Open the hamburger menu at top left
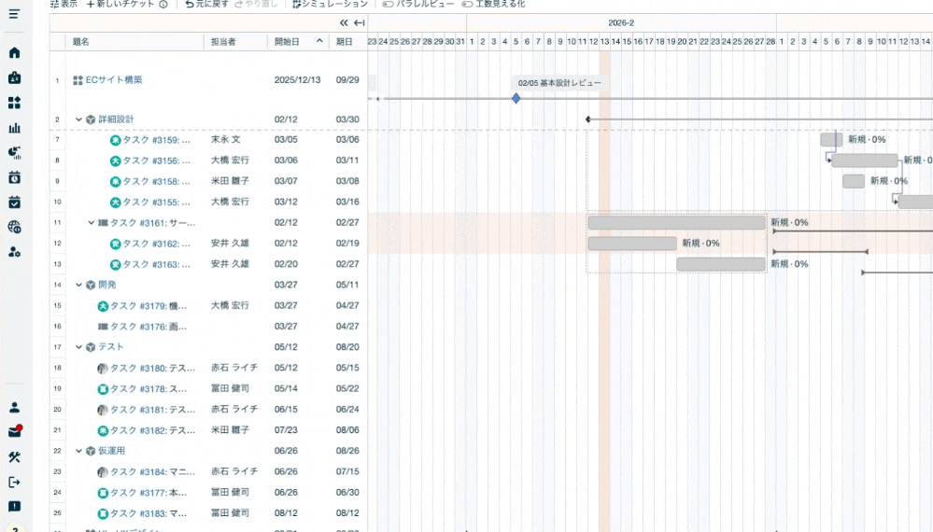 (x=14, y=14)
